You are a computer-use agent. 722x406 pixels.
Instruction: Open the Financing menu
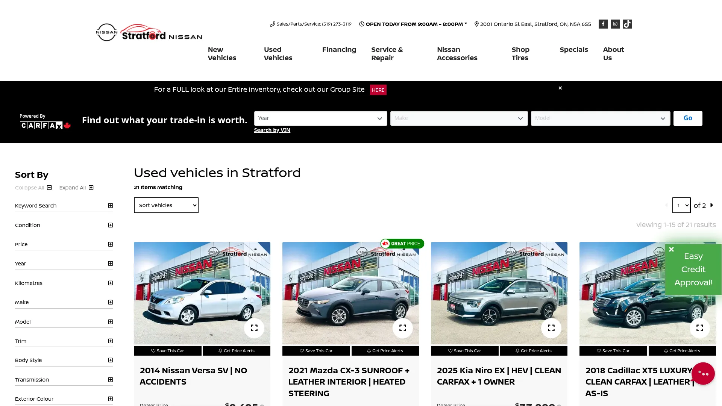pos(339,50)
